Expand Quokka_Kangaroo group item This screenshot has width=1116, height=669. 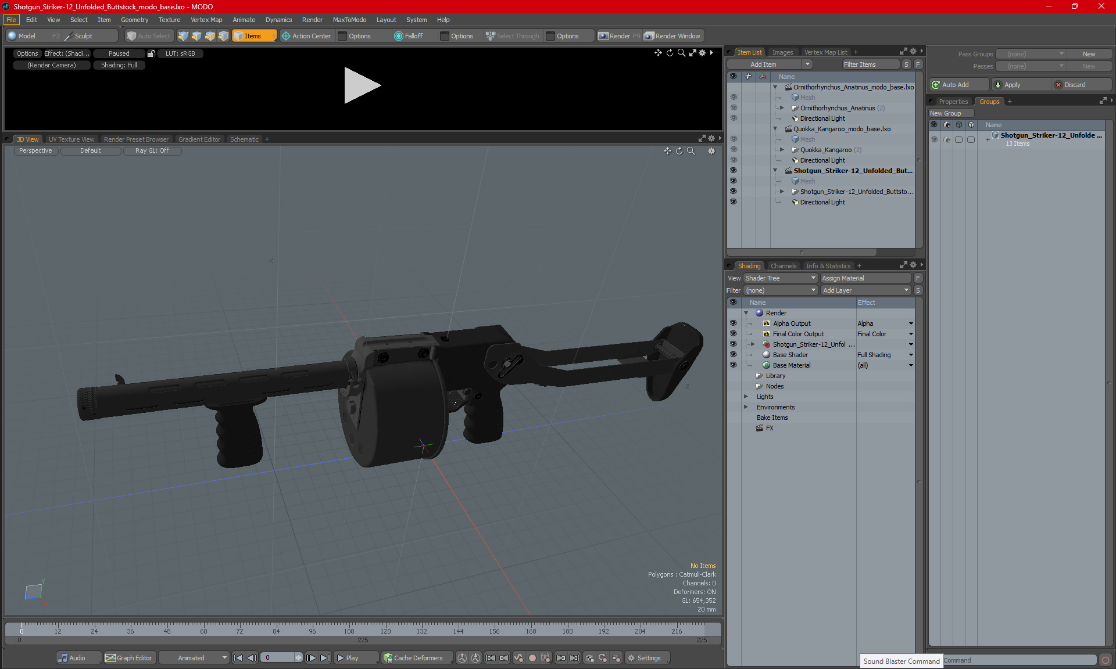pos(782,150)
